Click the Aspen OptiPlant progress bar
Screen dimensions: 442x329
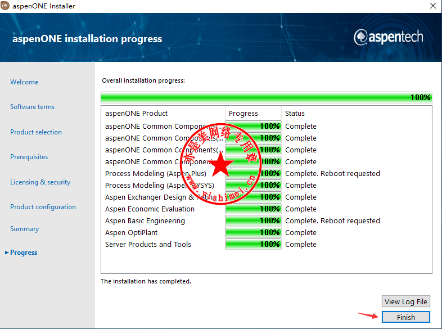pyautogui.click(x=254, y=233)
